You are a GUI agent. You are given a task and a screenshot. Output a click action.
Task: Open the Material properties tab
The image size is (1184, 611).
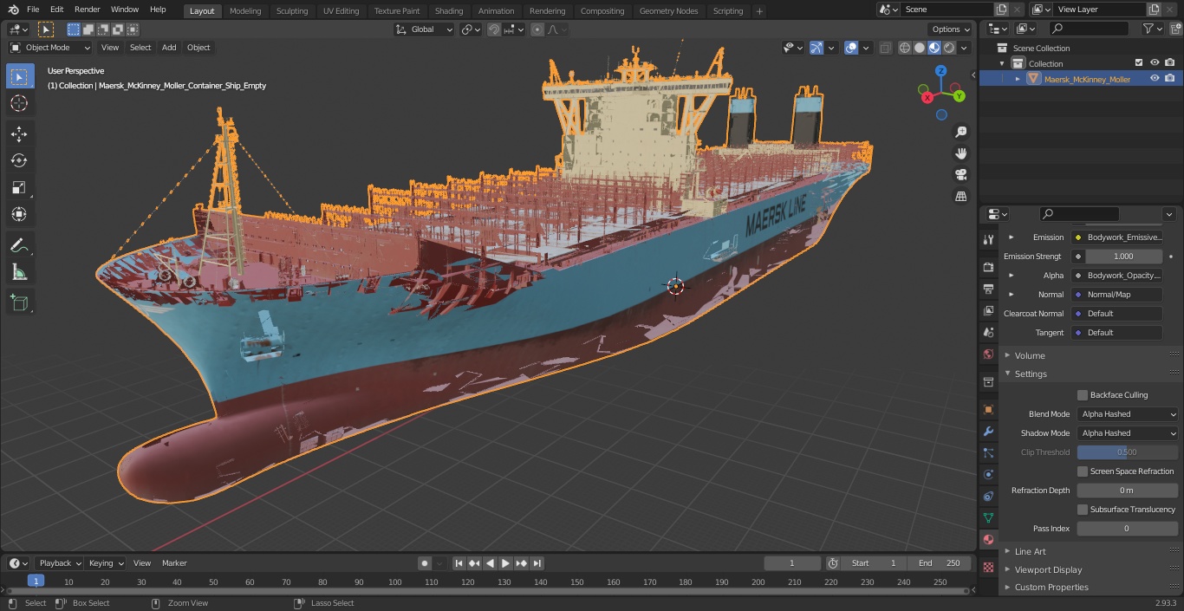tap(988, 539)
